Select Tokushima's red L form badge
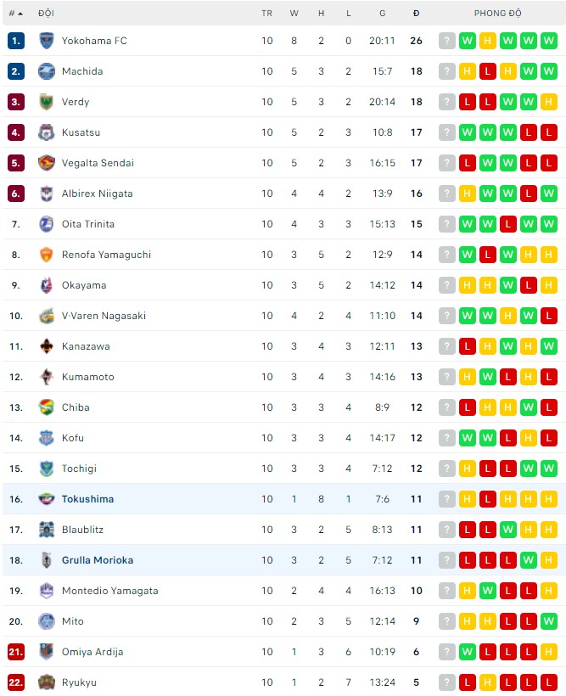 [x=488, y=499]
